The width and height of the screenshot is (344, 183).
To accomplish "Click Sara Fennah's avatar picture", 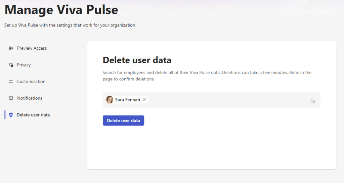I will tap(110, 100).
